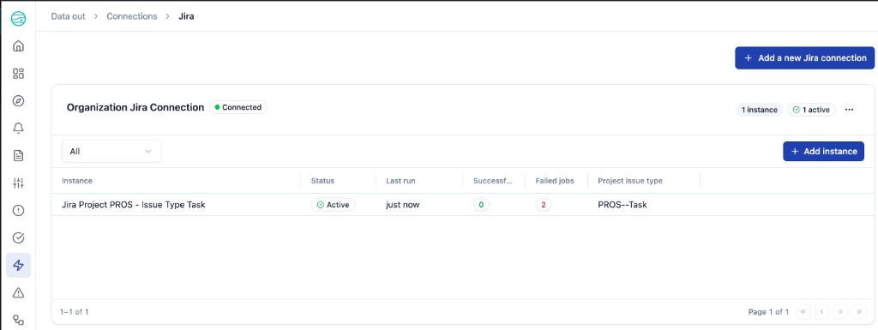Sort by Status column header
878x330 pixels.
(322, 181)
